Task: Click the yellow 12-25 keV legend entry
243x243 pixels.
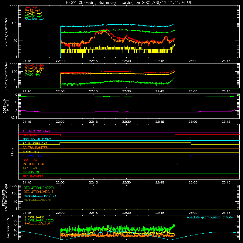Action: tap(33, 13)
